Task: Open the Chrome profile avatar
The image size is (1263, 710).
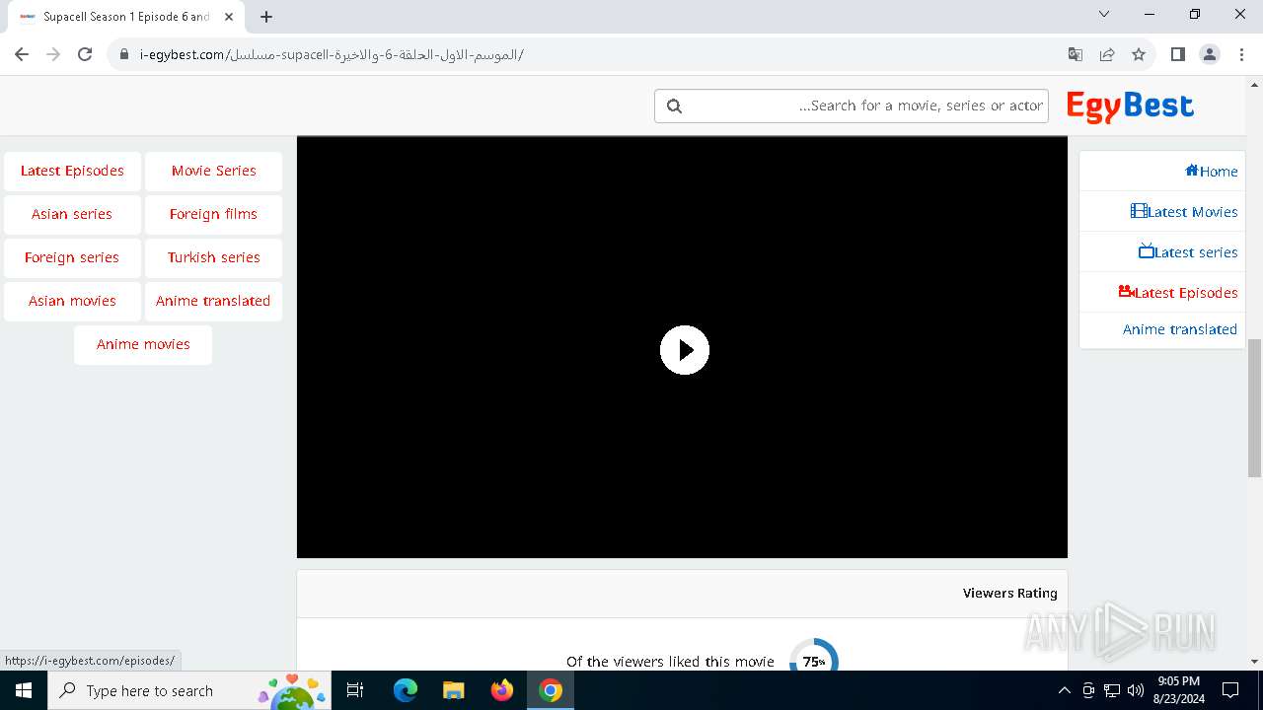Action: point(1210,54)
